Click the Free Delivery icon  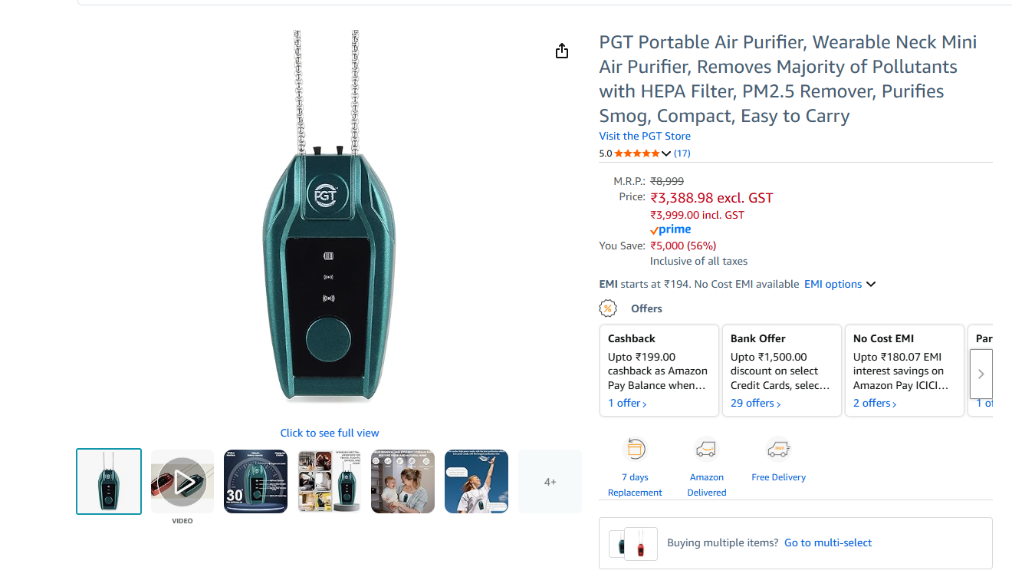(778, 448)
